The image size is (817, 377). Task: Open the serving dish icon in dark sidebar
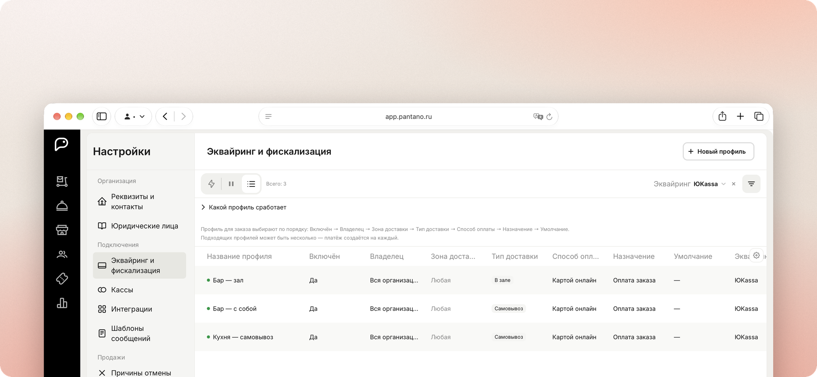(62, 206)
